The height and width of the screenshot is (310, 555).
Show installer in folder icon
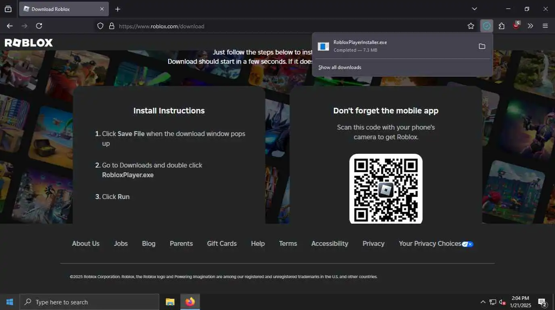(x=482, y=46)
